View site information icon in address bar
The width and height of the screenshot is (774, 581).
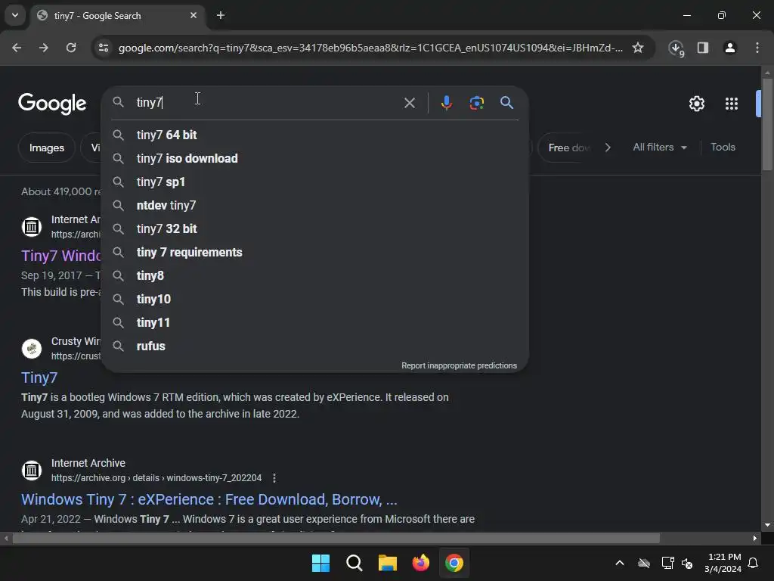(104, 48)
